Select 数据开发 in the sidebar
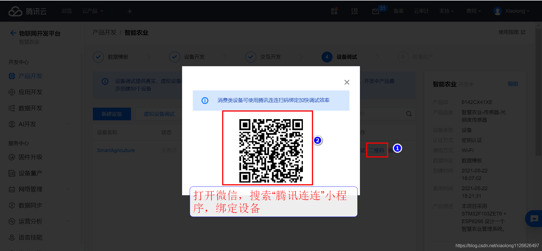The image size is (542, 251). pyautogui.click(x=30, y=108)
